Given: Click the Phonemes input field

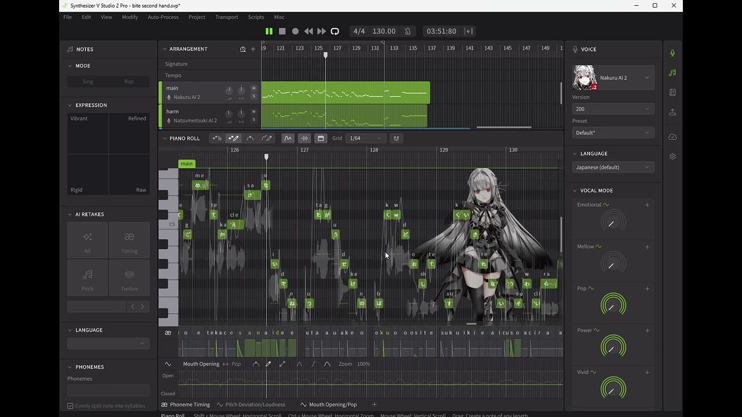Looking at the screenshot, I should pyautogui.click(x=108, y=390).
